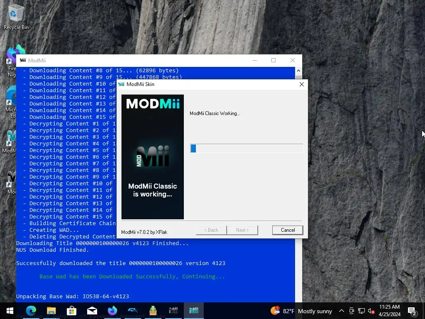Open Dolphin emulator taskbar icon
425x319 pixels.
click(x=132, y=311)
